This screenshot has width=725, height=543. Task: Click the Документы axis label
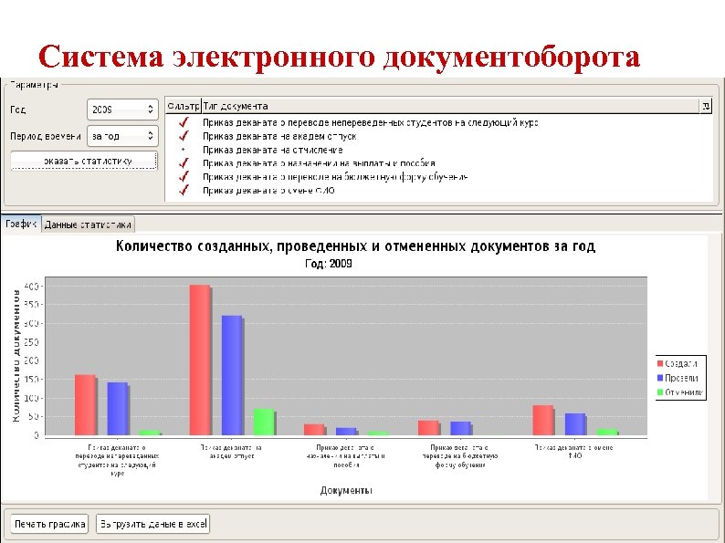coord(346,490)
